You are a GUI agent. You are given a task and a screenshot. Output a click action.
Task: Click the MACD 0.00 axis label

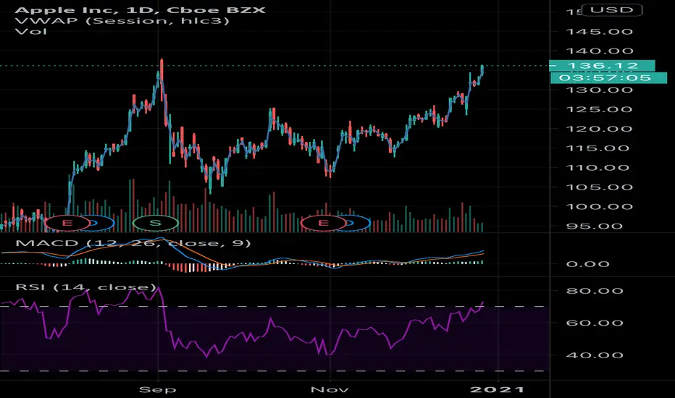click(x=587, y=263)
